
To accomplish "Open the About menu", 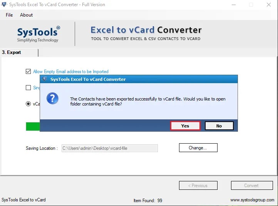I will [x=26, y=15].
